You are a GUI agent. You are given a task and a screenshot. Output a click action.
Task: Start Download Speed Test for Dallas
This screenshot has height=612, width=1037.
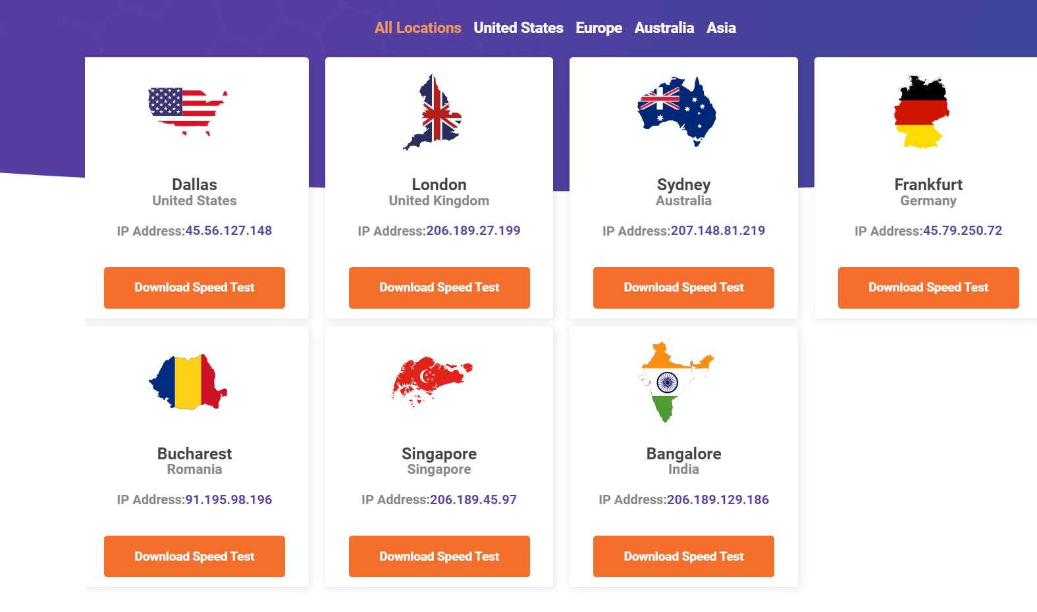[194, 288]
